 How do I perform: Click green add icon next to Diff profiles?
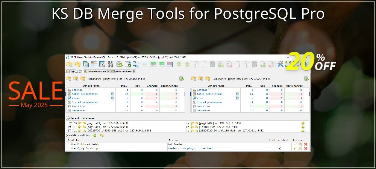coord(95,136)
